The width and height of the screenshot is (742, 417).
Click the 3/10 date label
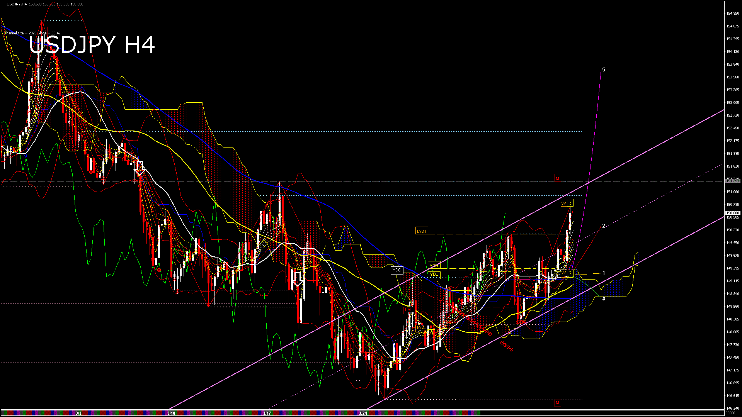click(x=171, y=413)
